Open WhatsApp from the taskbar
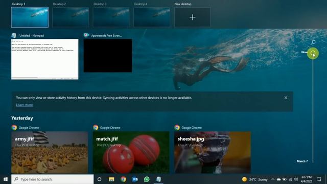This screenshot has width=327, height=184. [x=147, y=179]
